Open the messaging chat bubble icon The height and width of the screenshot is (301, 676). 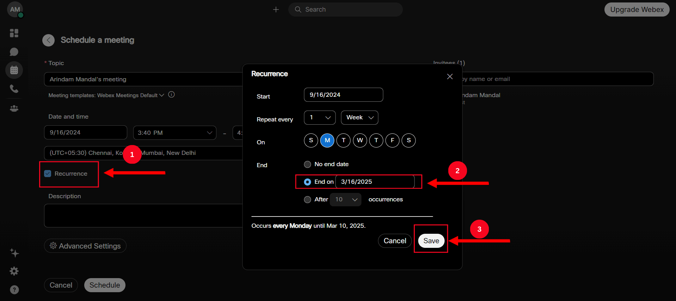pyautogui.click(x=14, y=52)
